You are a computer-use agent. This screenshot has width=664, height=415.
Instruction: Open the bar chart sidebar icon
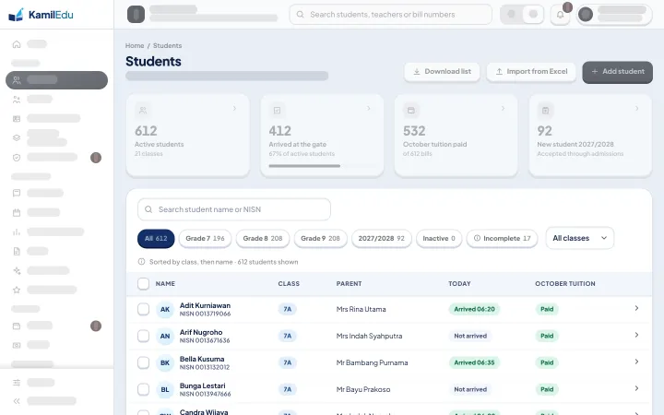(x=17, y=232)
